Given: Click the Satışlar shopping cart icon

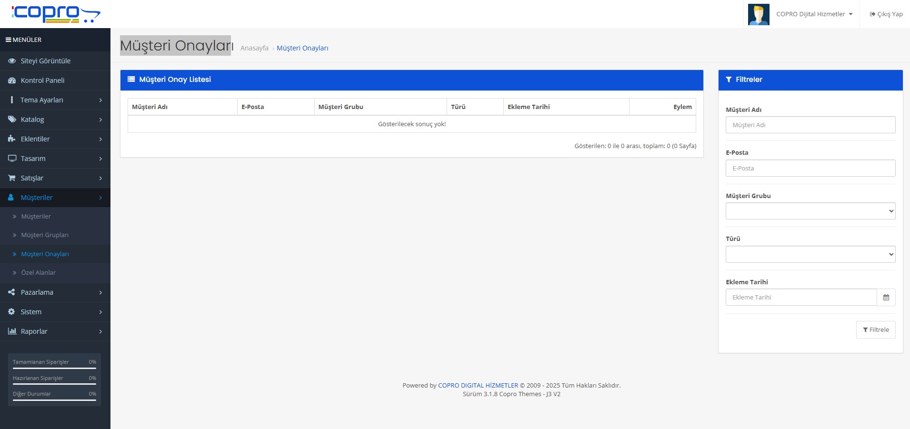Looking at the screenshot, I should point(12,178).
